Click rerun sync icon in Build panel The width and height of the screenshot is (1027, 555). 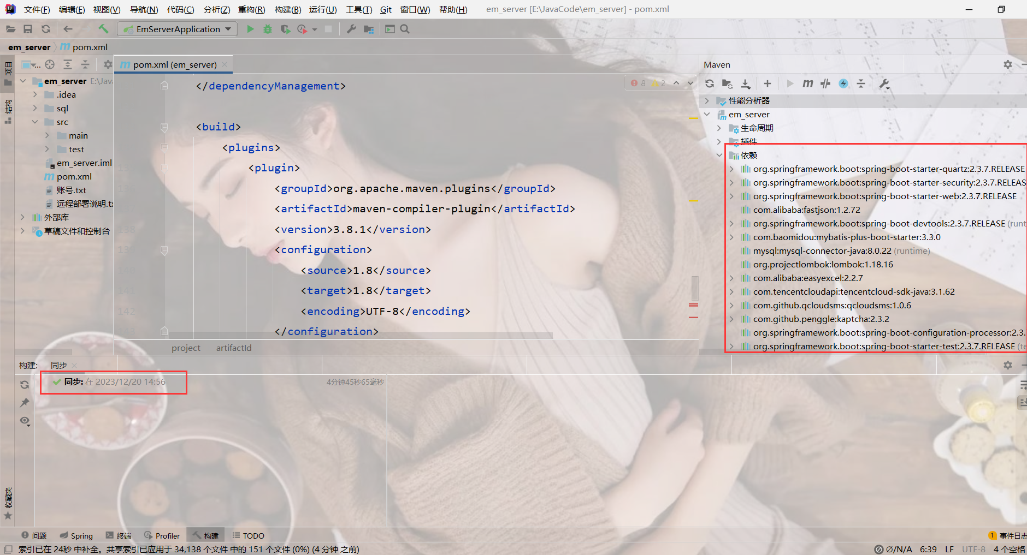(x=25, y=385)
